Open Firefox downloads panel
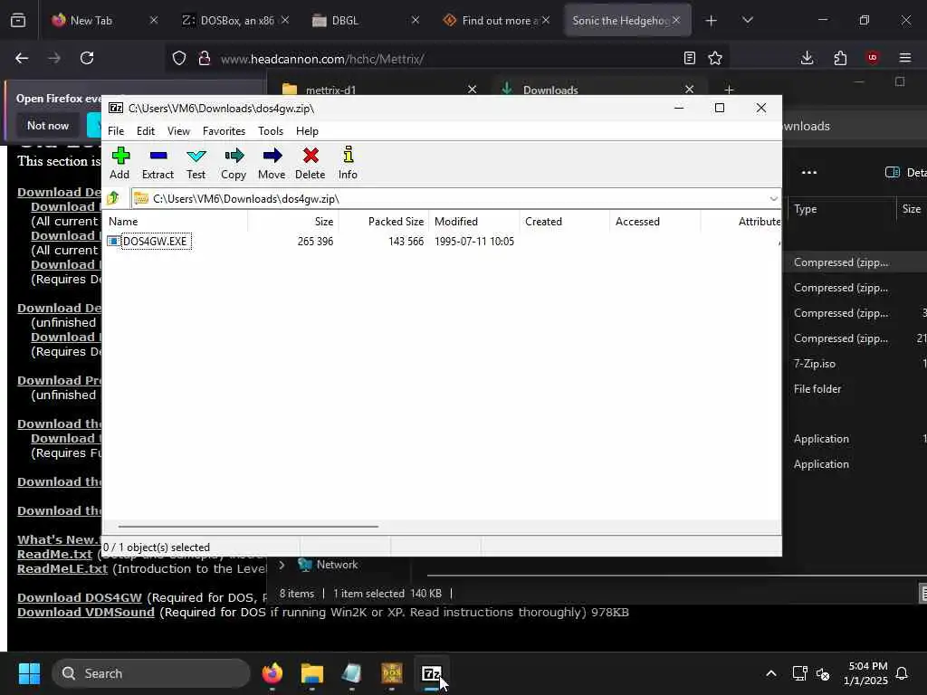The height and width of the screenshot is (695, 927). click(807, 58)
